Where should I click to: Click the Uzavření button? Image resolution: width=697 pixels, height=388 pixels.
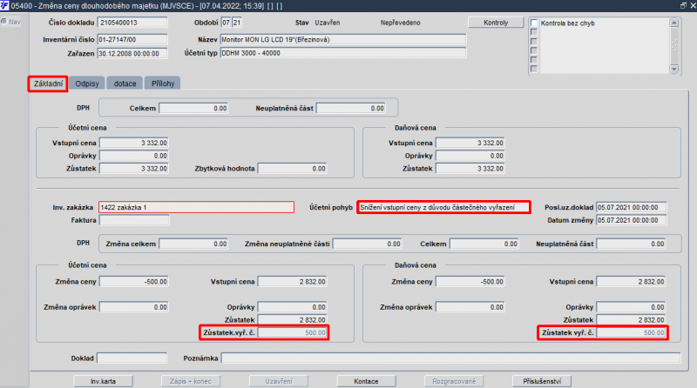tap(279, 381)
